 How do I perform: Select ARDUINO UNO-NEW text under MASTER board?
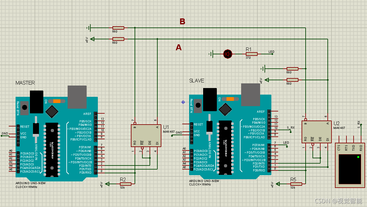coord(31,183)
